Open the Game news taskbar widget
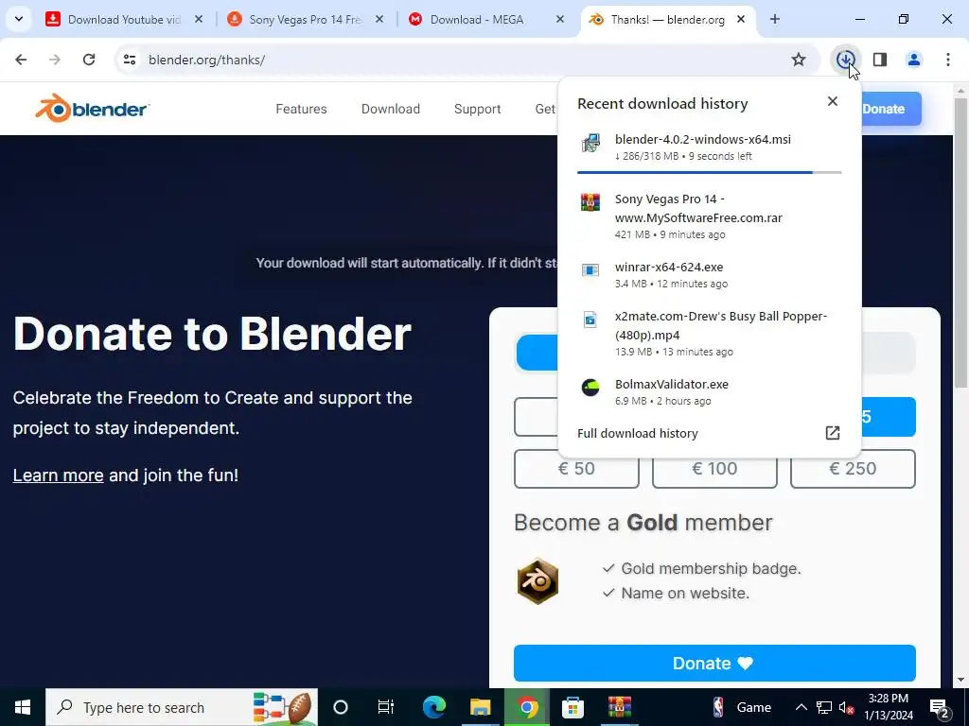Image resolution: width=969 pixels, height=726 pixels. pyautogui.click(x=742, y=707)
